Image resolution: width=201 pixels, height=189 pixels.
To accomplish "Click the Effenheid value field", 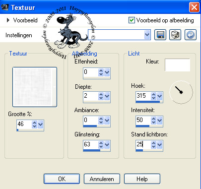I will [x=90, y=72].
